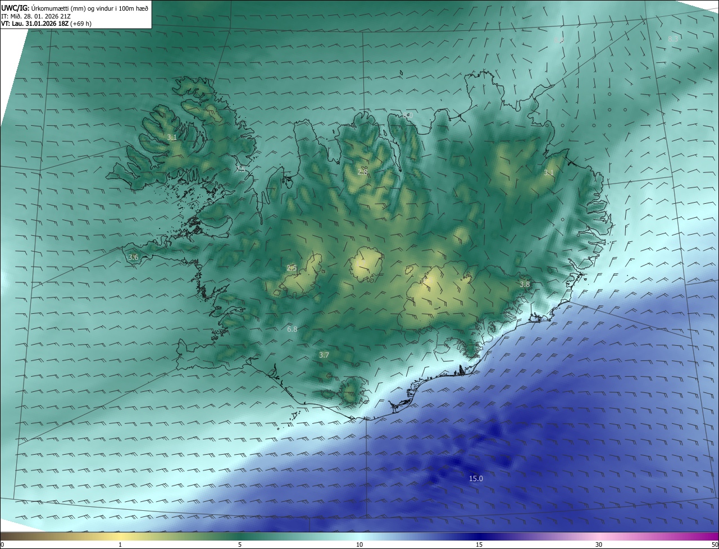Click the 6.8 value label on the map
Viewport: 719px width, 549px height.
pyautogui.click(x=292, y=329)
